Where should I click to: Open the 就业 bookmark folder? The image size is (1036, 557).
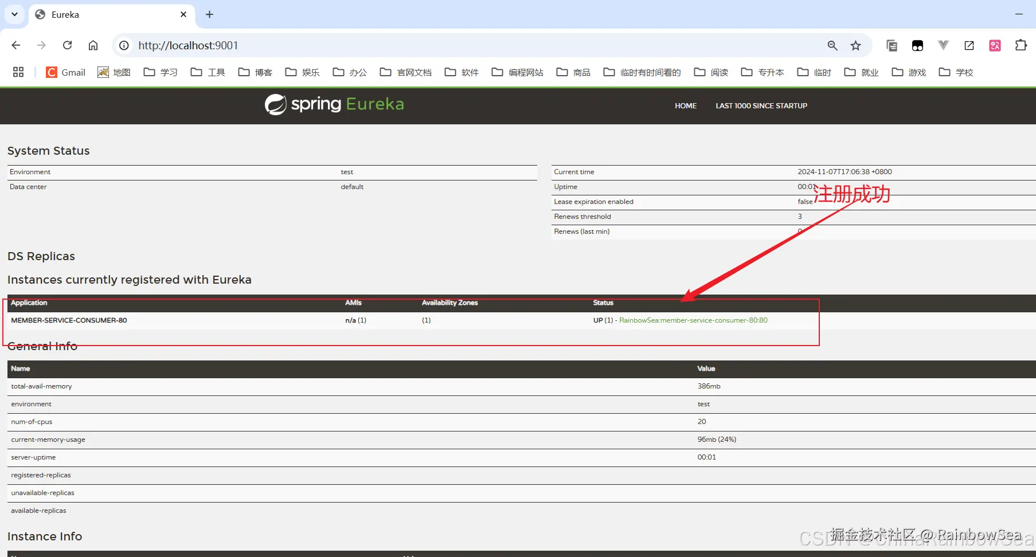(x=862, y=72)
